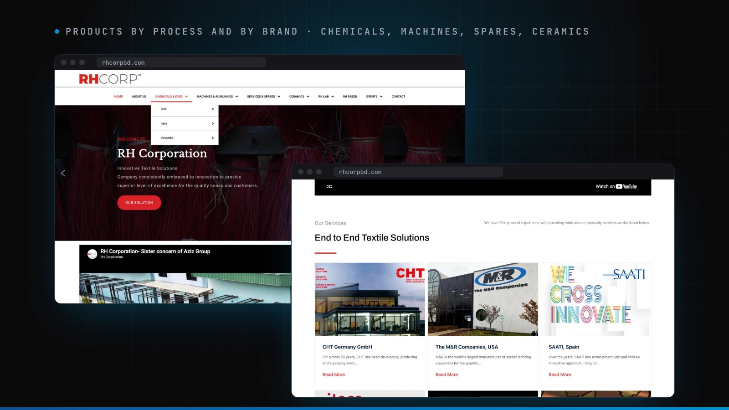This screenshot has width=729, height=410.
Task: Click the CHT Germany GmbH card title
Action: click(x=347, y=347)
